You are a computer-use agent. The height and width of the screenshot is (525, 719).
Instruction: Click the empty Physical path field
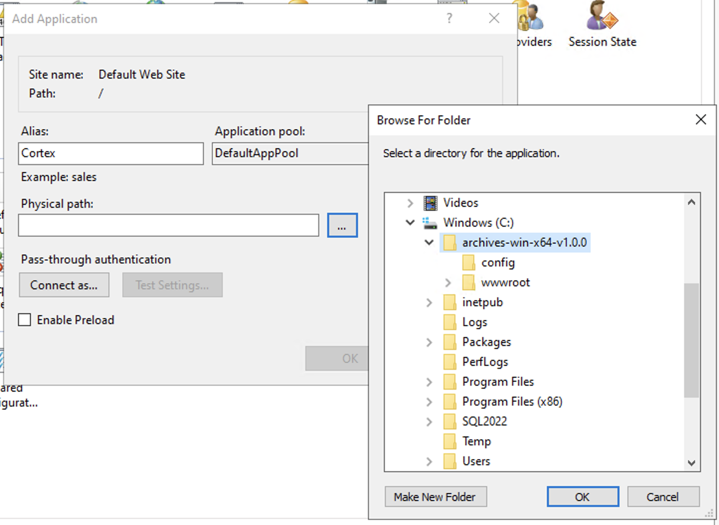pos(169,225)
